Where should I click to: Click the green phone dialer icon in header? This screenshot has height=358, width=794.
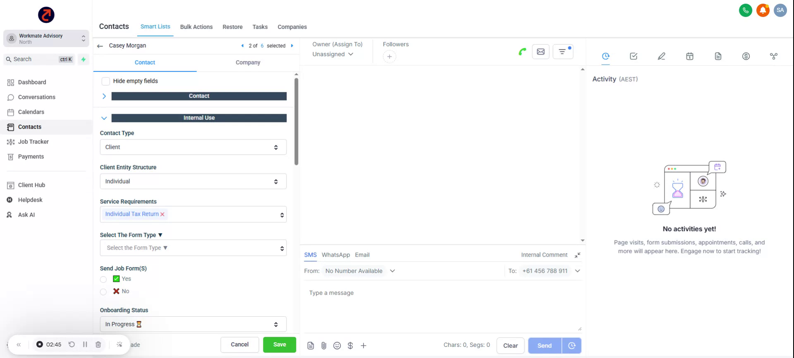[745, 10]
